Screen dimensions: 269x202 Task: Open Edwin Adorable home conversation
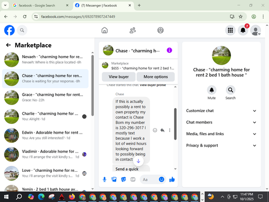tap(45, 135)
